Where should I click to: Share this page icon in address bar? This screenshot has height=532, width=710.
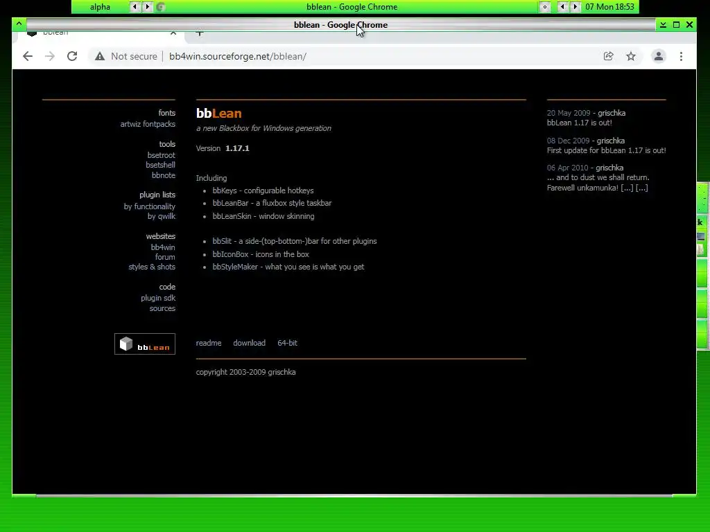[608, 56]
